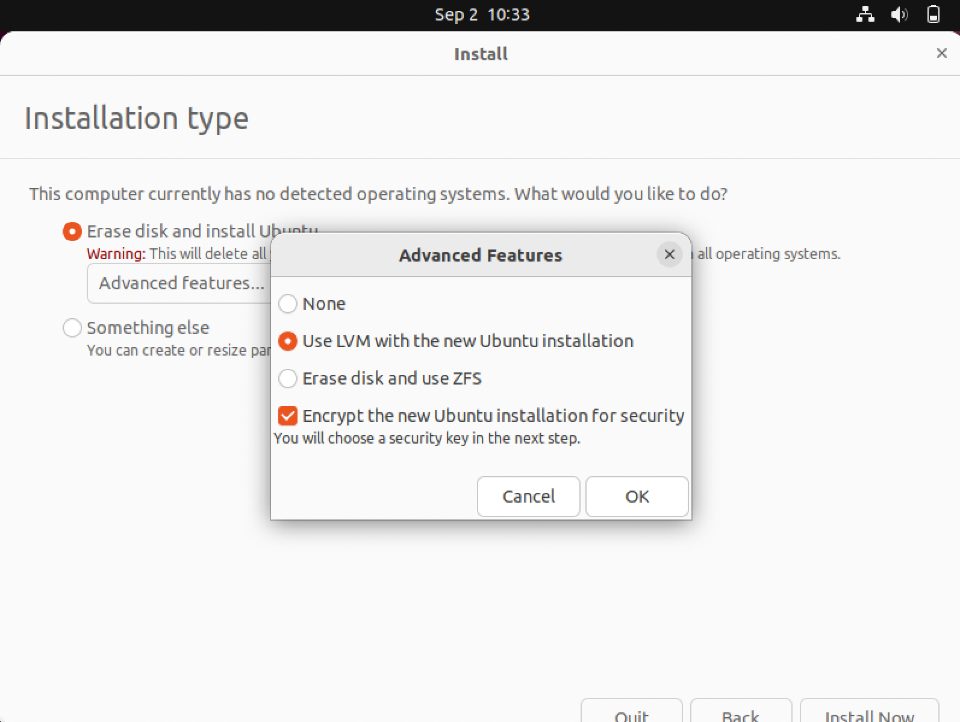Confirm with the OK button
Screen dimensions: 960x722
(637, 497)
